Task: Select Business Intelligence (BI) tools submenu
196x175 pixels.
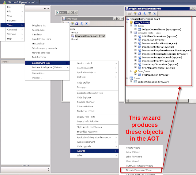Action: tap(47, 68)
